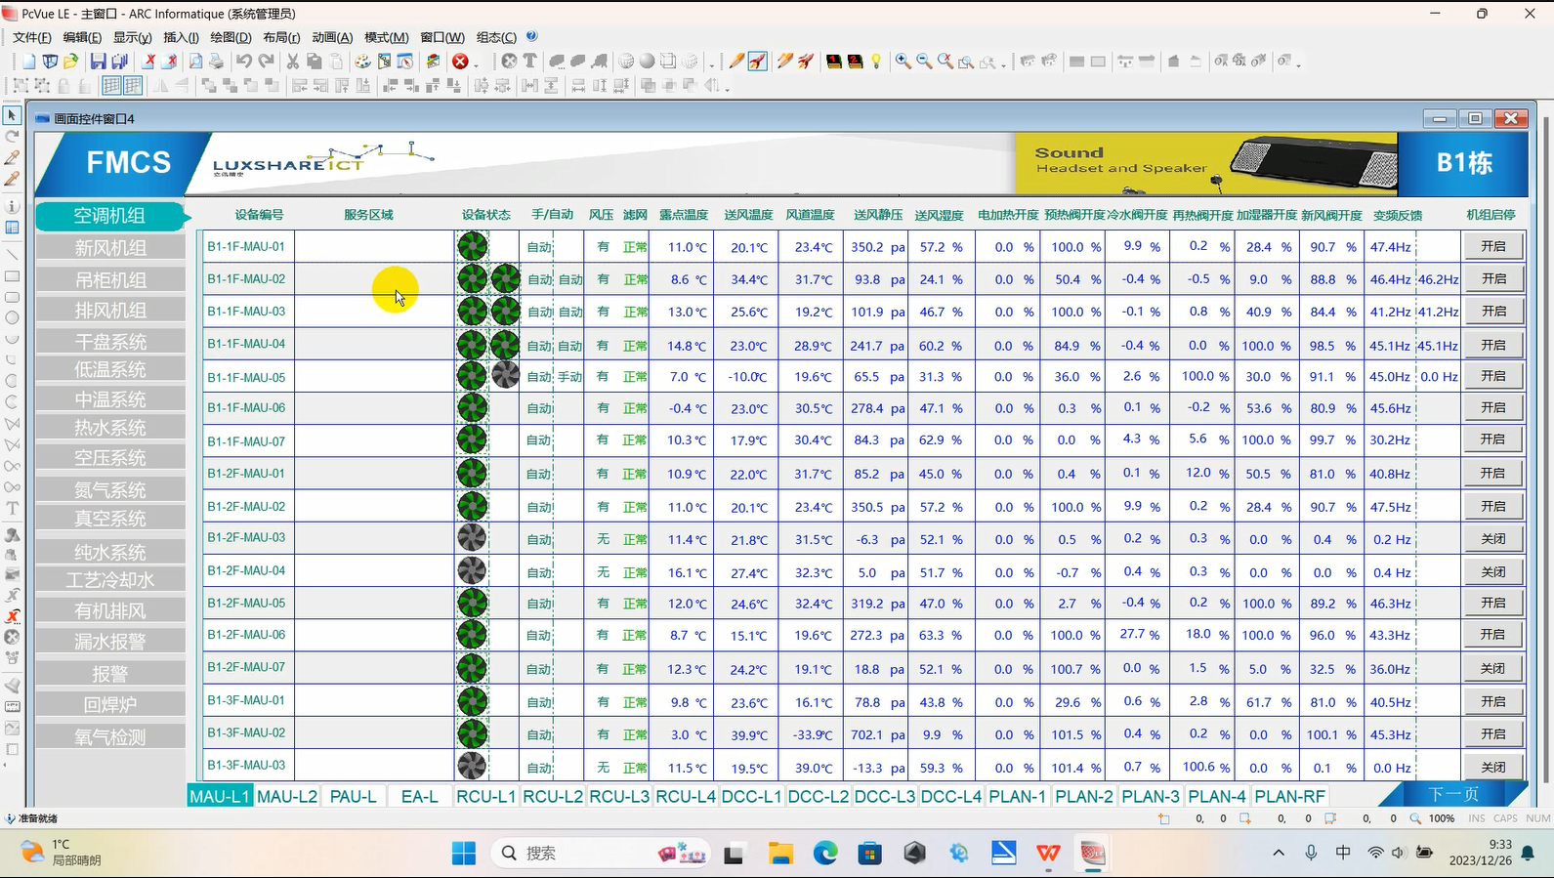
Task: Click the Zoom in magnifier icon
Action: click(x=903, y=62)
